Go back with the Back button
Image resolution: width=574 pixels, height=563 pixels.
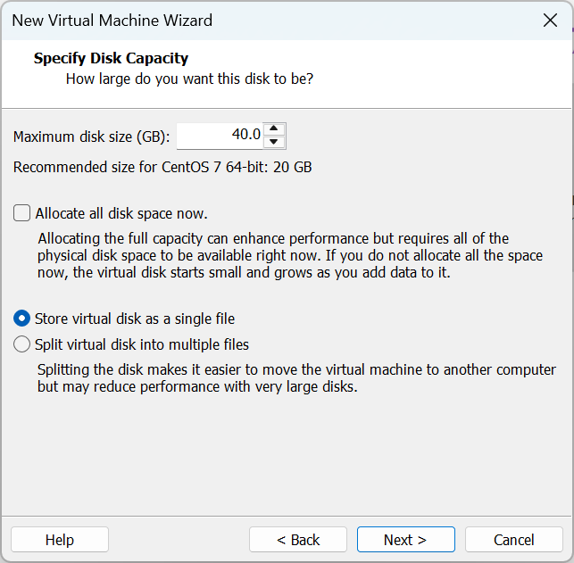(298, 540)
